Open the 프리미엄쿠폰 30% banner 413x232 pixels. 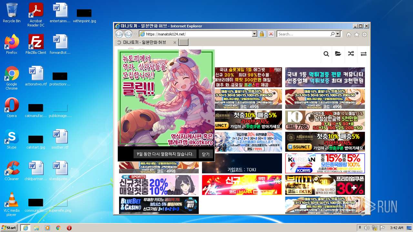[x=325, y=185]
